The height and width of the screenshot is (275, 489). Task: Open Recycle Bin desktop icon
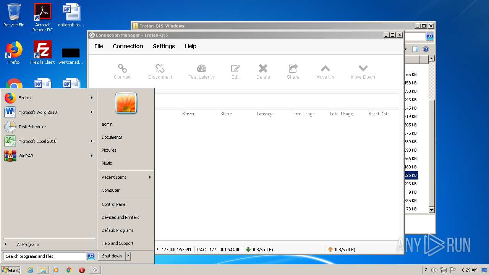[x=14, y=16]
